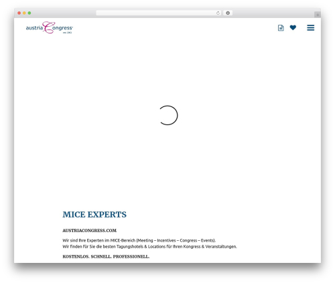Viewport: 335px width, 283px height.
Task: Open the document request icon in header
Action: point(281,28)
